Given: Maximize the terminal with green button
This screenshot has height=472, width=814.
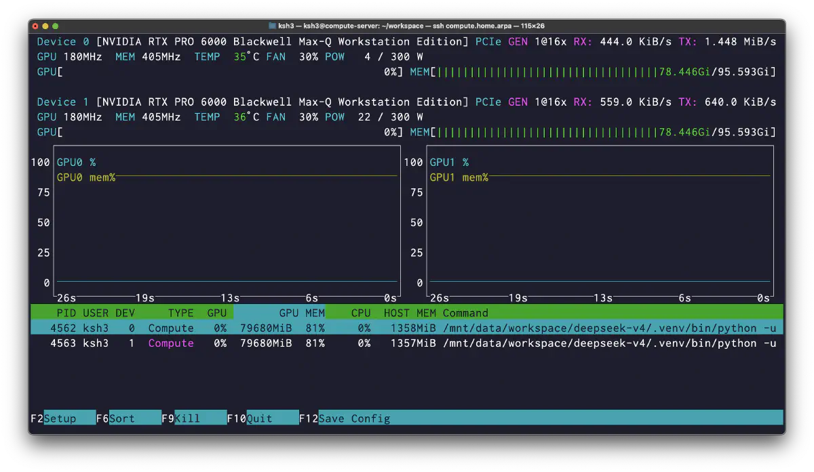Looking at the screenshot, I should pos(56,26).
